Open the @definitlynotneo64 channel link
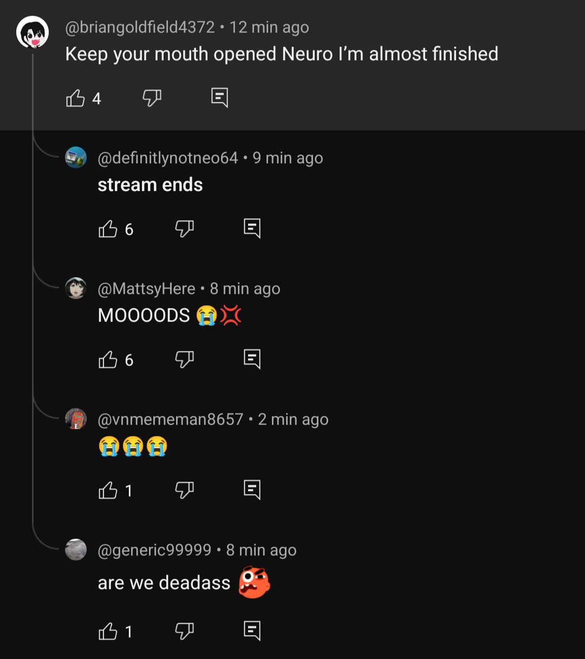The width and height of the screenshot is (585, 659). pos(168,158)
